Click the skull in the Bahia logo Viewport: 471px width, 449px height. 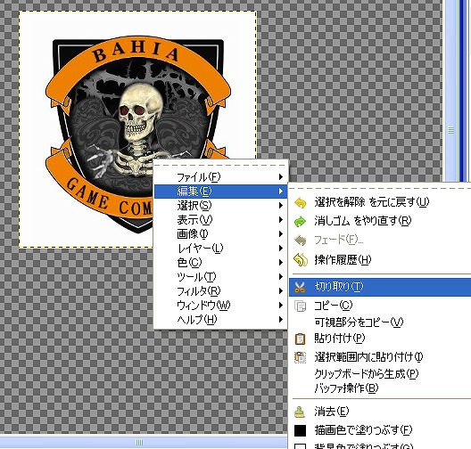point(141,112)
